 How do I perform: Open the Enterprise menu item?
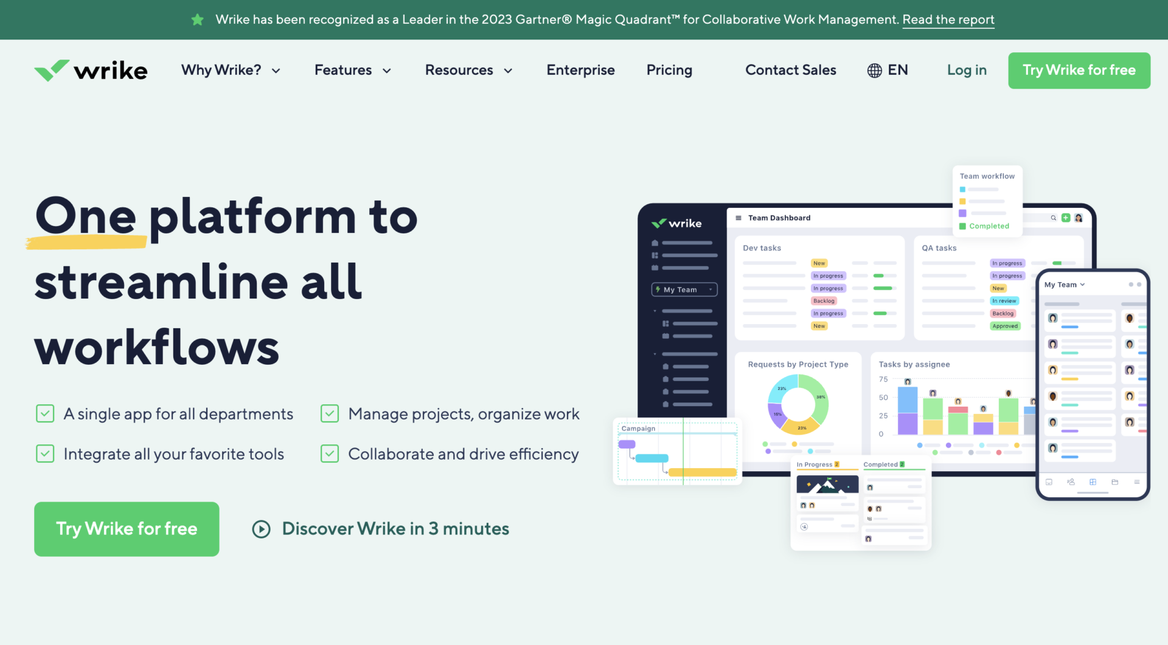click(x=580, y=70)
